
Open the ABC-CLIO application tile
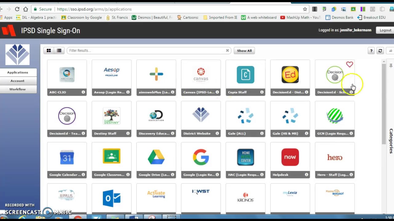point(67,78)
